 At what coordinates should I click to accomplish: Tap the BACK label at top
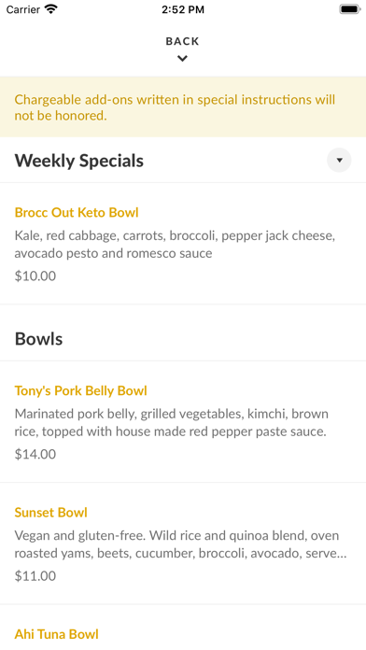click(182, 41)
